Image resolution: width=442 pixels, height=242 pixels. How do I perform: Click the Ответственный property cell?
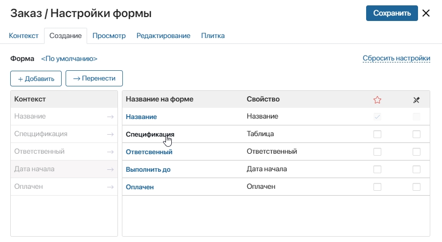pos(272,151)
